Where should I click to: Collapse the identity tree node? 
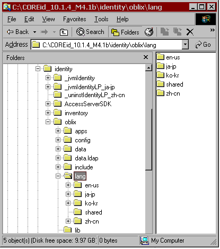click(38, 68)
